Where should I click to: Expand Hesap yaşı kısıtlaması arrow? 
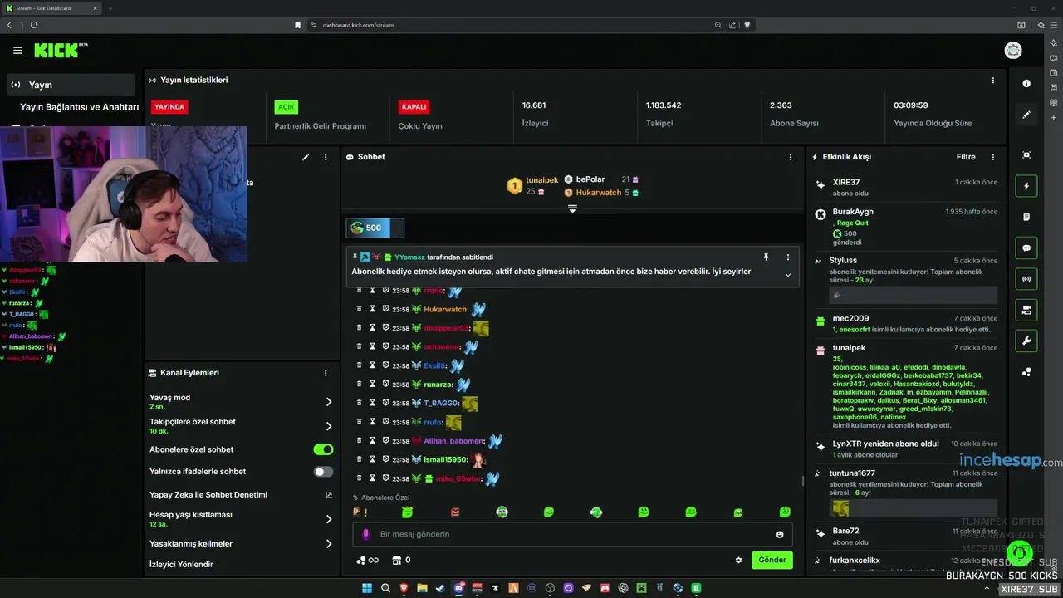pos(329,519)
